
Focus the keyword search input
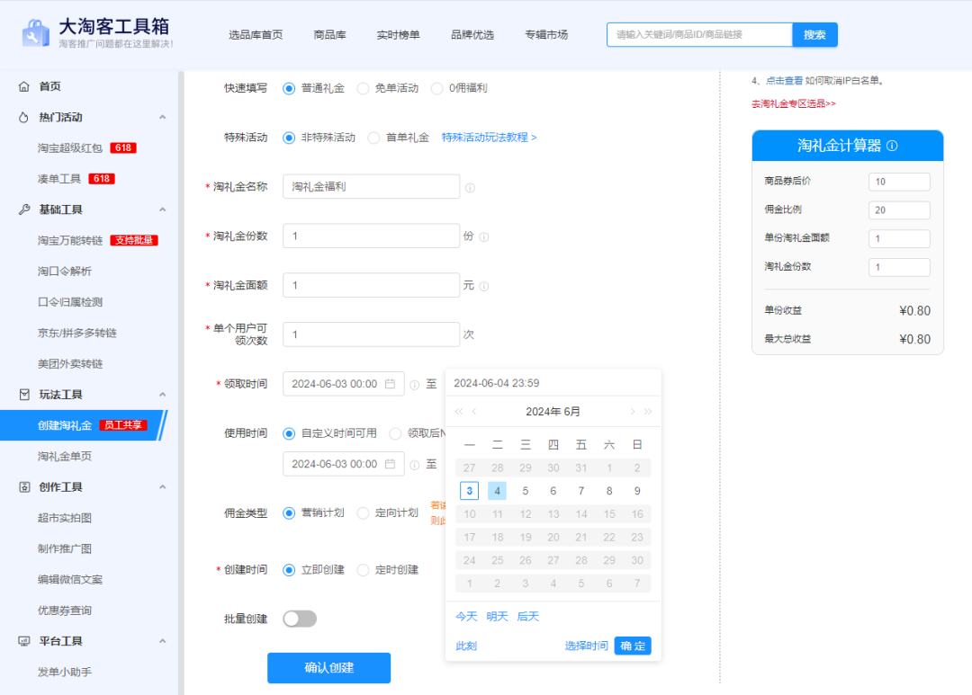click(700, 35)
